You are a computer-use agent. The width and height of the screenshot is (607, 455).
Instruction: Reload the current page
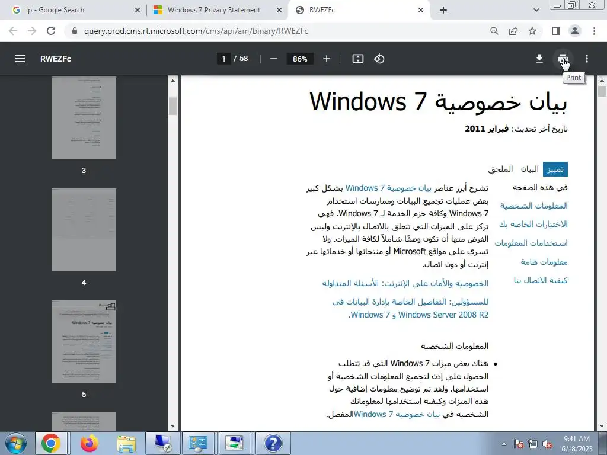(x=51, y=31)
